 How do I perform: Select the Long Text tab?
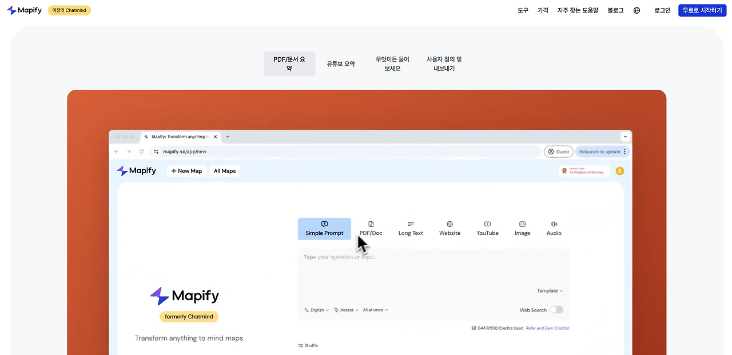click(411, 229)
